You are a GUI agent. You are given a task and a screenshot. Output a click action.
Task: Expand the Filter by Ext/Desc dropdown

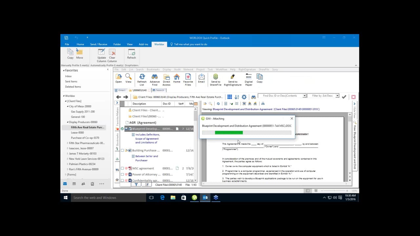coord(337,96)
